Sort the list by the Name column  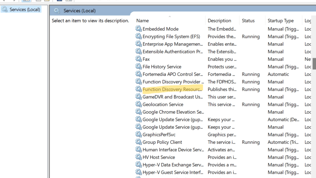click(x=143, y=21)
